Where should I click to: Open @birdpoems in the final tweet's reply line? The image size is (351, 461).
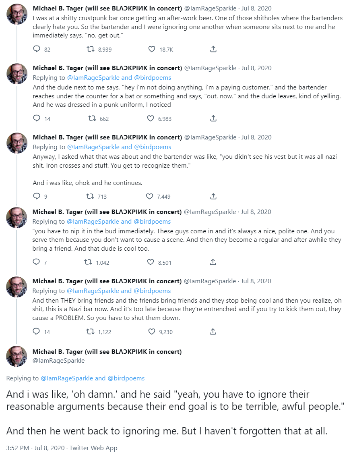click(x=126, y=378)
